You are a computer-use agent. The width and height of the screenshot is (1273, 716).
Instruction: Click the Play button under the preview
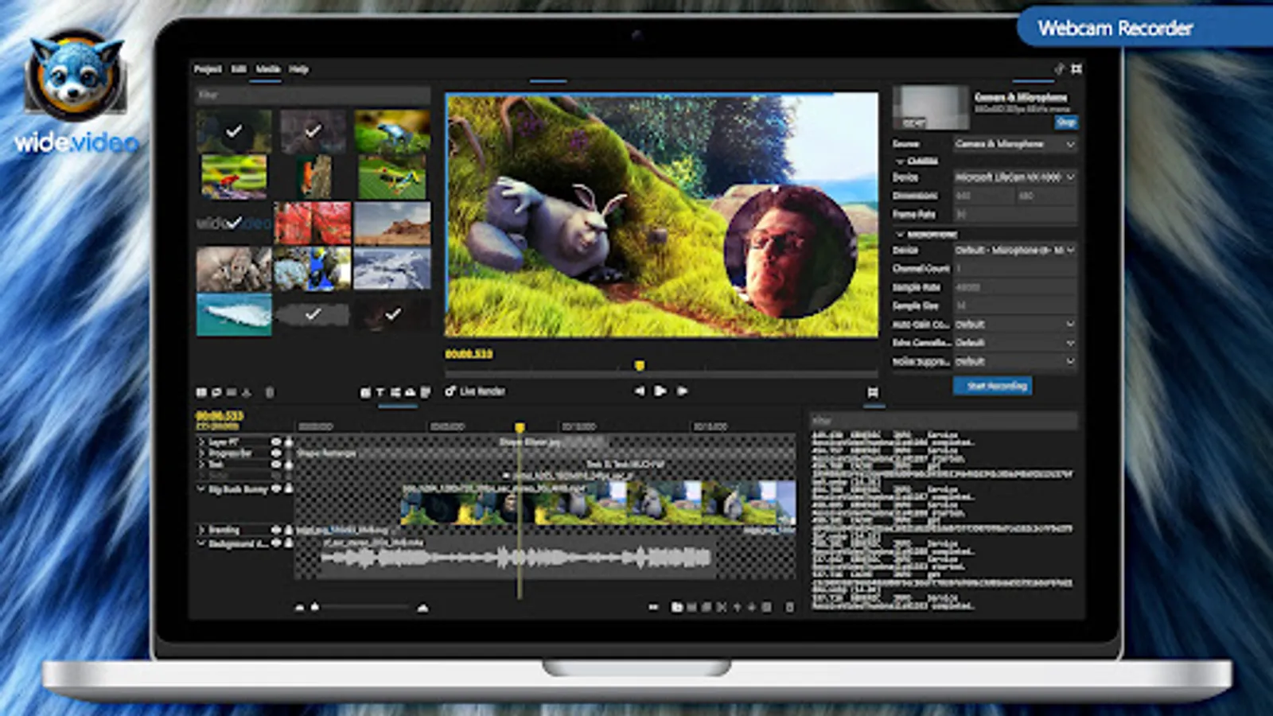pyautogui.click(x=660, y=391)
